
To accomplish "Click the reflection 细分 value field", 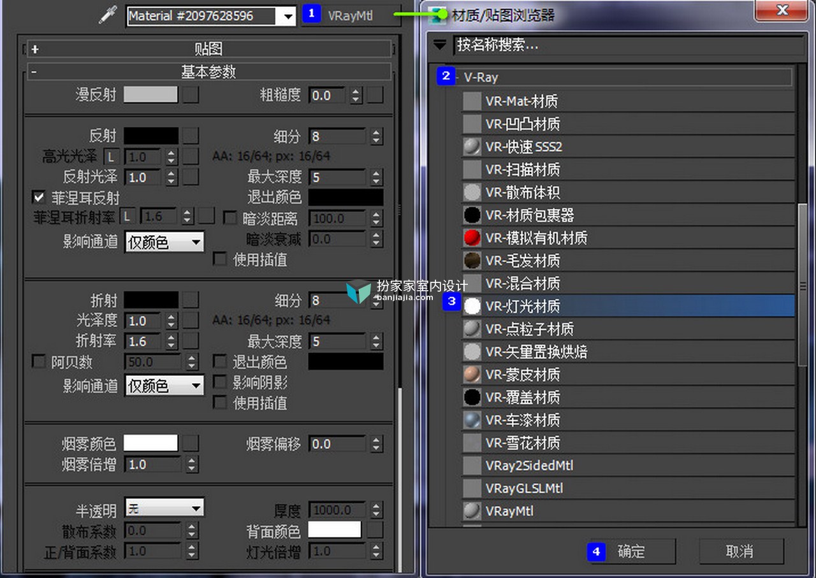I will [x=337, y=136].
